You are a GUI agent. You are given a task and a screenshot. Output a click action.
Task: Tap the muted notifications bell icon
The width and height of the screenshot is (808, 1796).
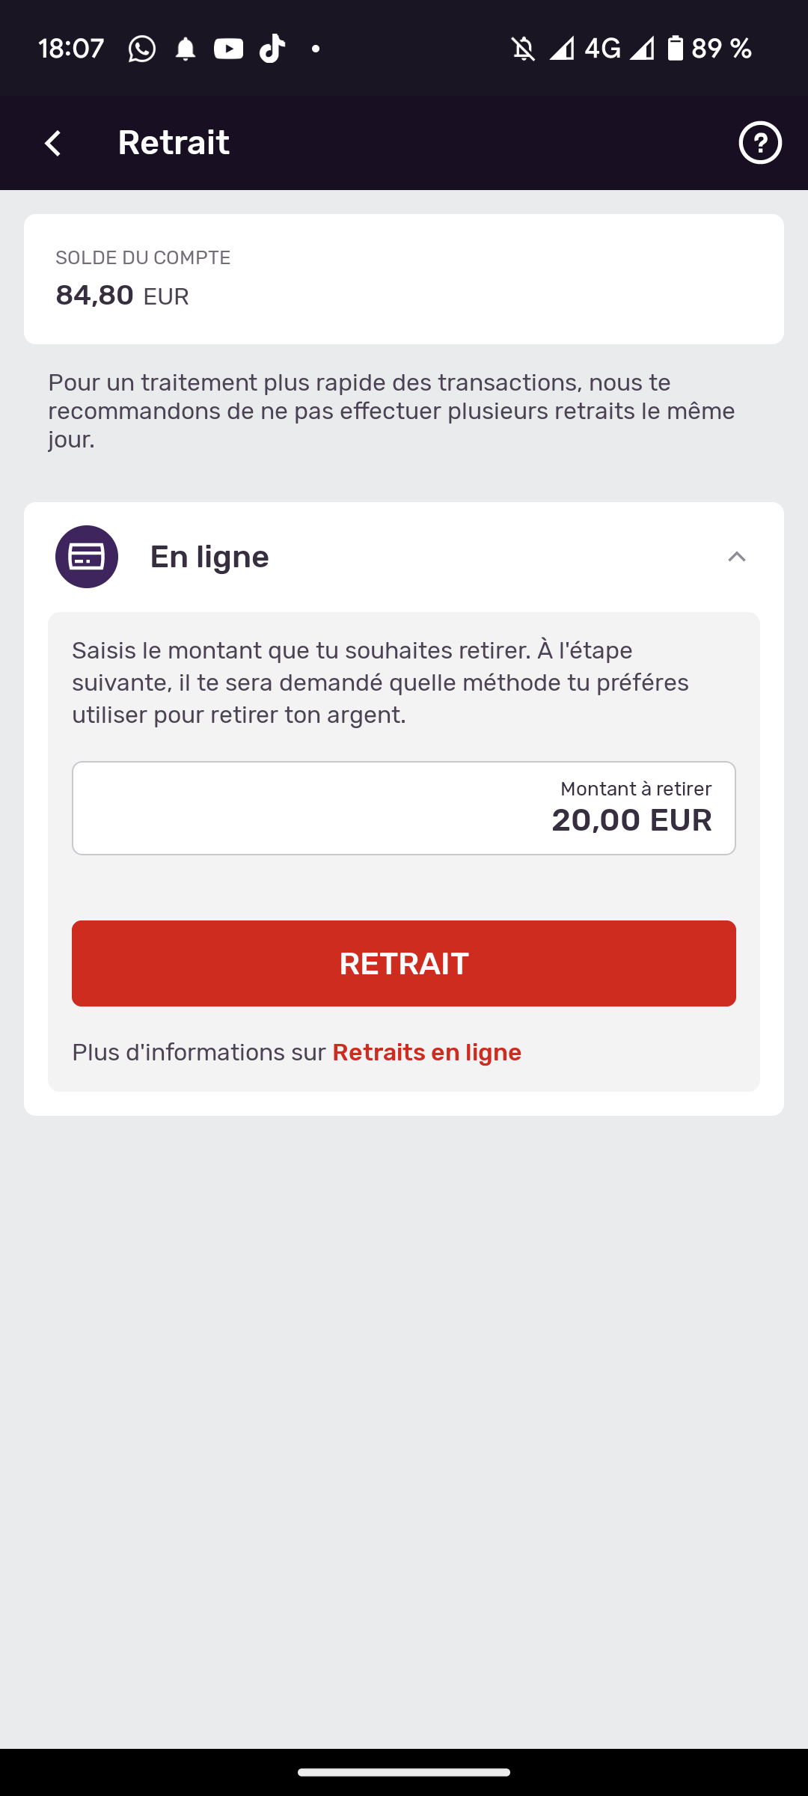(524, 49)
